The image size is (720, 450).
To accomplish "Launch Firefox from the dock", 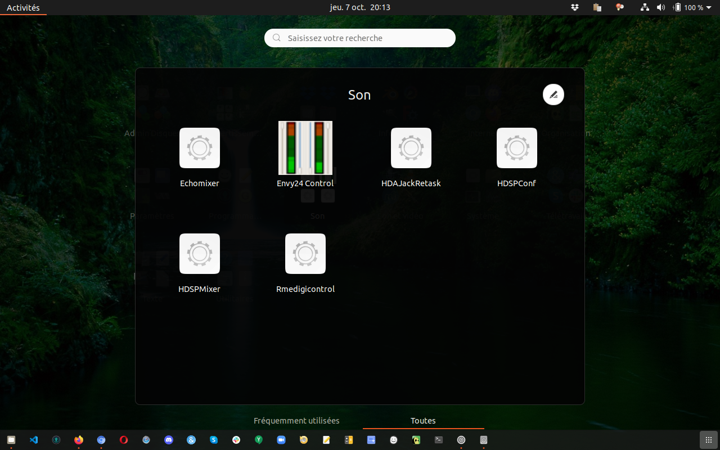I will click(79, 440).
